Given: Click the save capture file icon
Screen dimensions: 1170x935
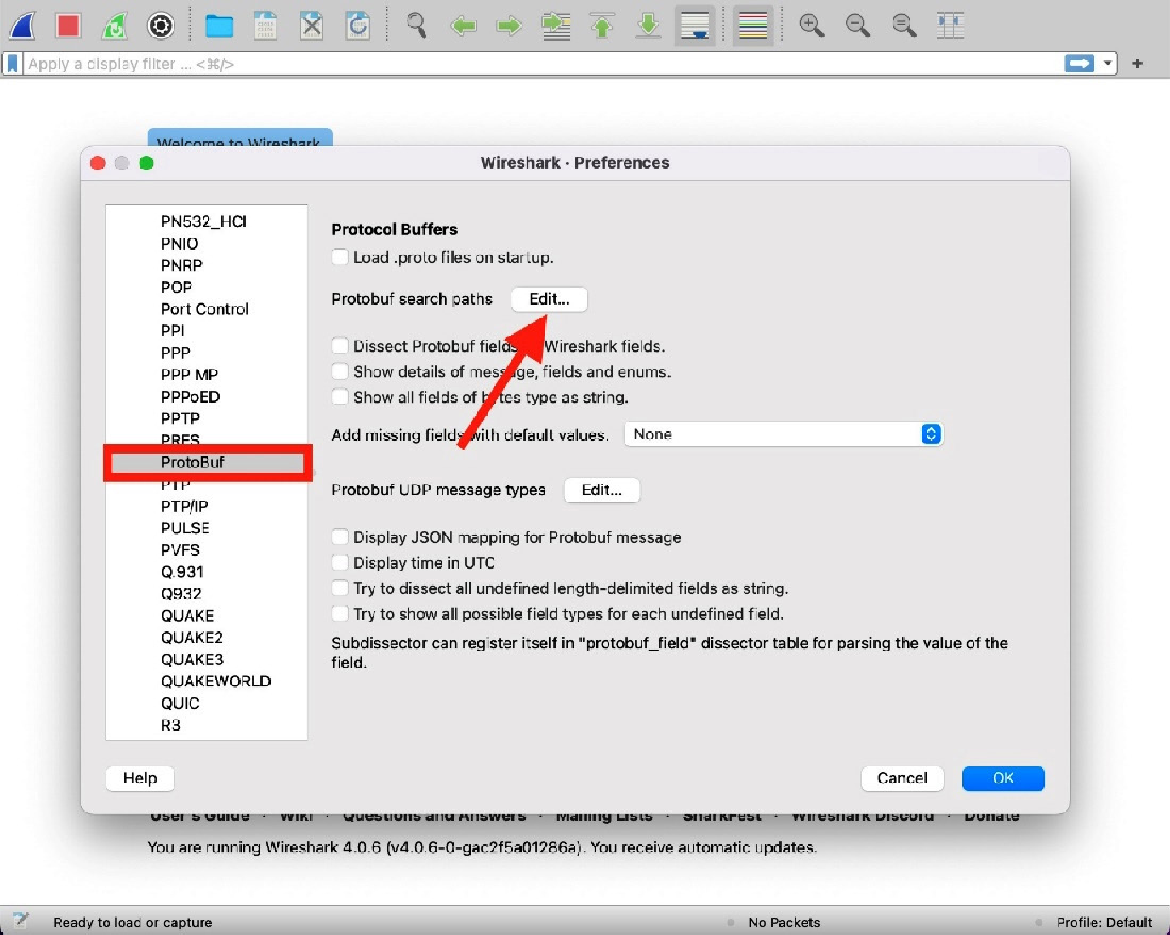Looking at the screenshot, I should click(265, 26).
